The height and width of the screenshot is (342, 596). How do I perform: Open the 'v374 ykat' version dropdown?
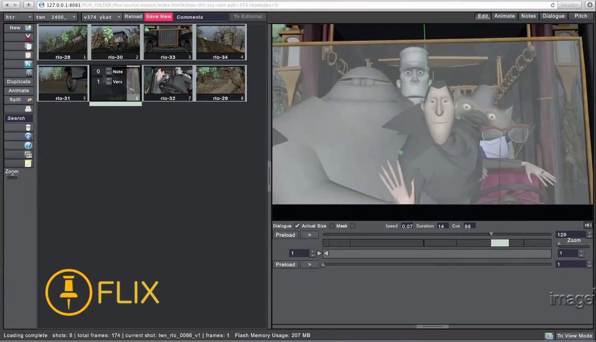pyautogui.click(x=101, y=17)
